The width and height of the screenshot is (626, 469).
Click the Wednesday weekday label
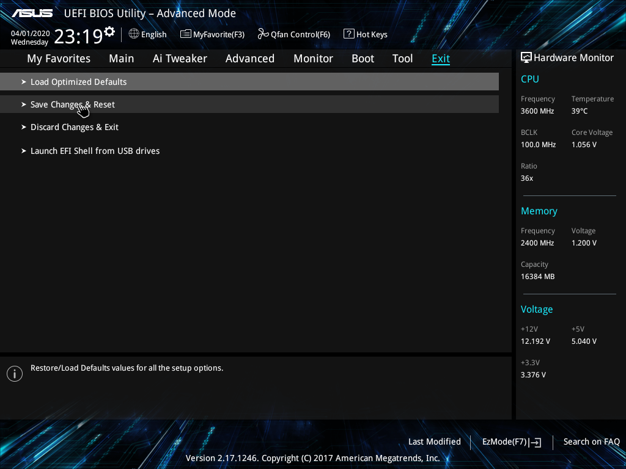coord(29,42)
